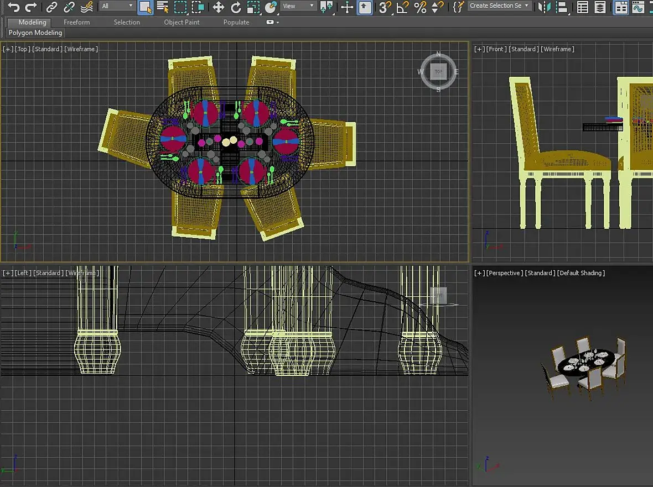Screen dimensions: 653x487
Task: Click the [Front] viewport view label
Action: tap(496, 49)
